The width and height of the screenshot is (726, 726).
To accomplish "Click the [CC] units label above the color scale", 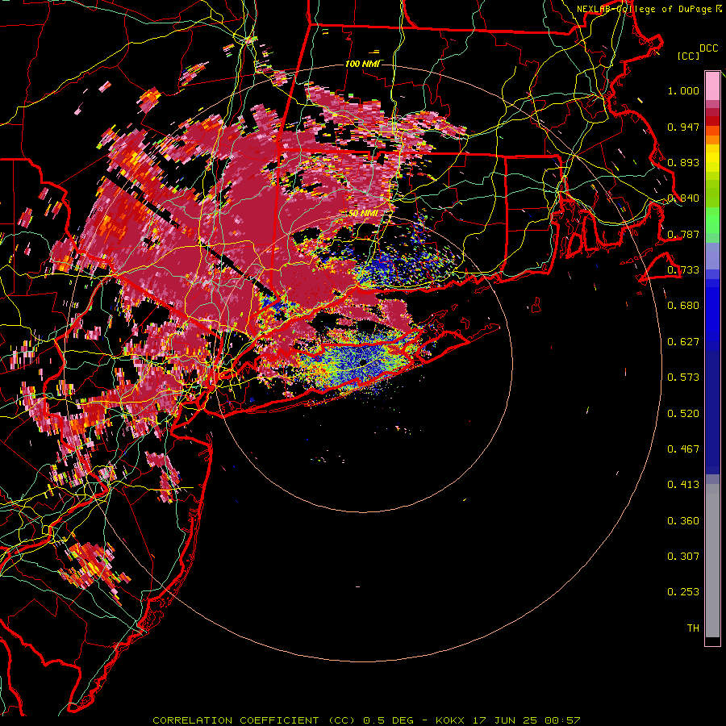I will point(688,56).
